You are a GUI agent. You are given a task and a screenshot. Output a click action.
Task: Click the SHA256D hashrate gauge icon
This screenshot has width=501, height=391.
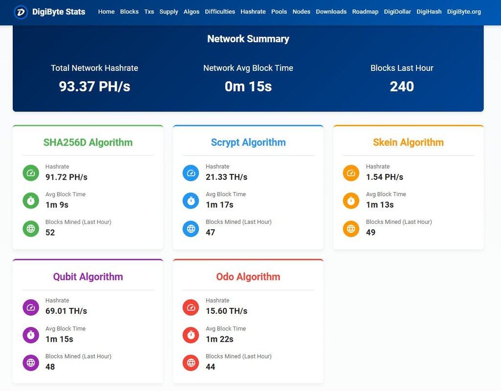(31, 173)
